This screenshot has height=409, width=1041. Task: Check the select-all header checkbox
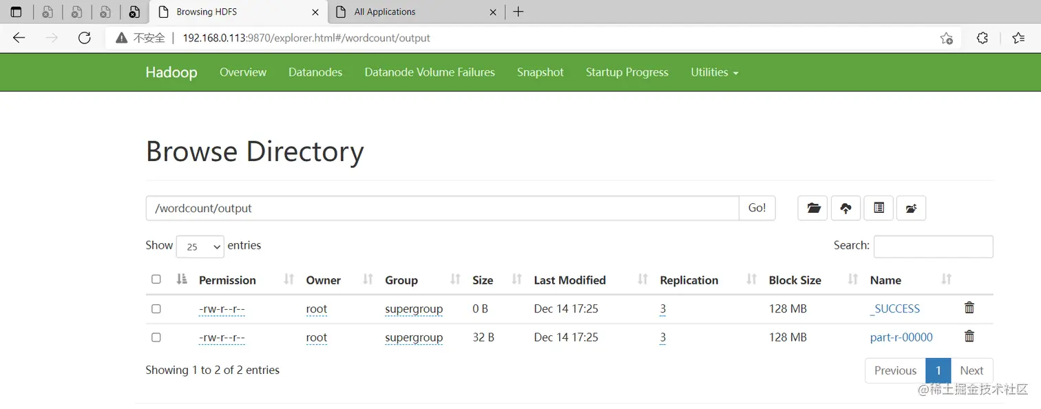click(156, 279)
